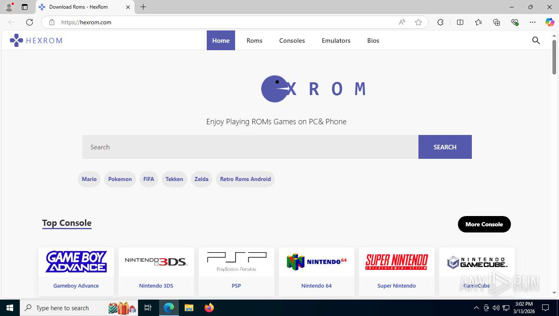The image size is (559, 316).
Task: Open a new browser tab
Action: coord(143,7)
